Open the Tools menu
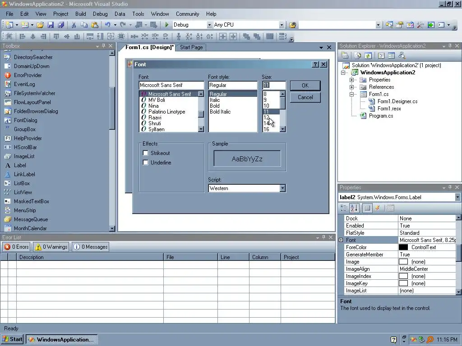462x346 pixels. (x=138, y=14)
